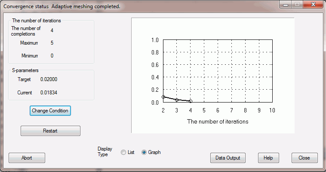Open Help for convergence status
326x172 pixels.
268,158
